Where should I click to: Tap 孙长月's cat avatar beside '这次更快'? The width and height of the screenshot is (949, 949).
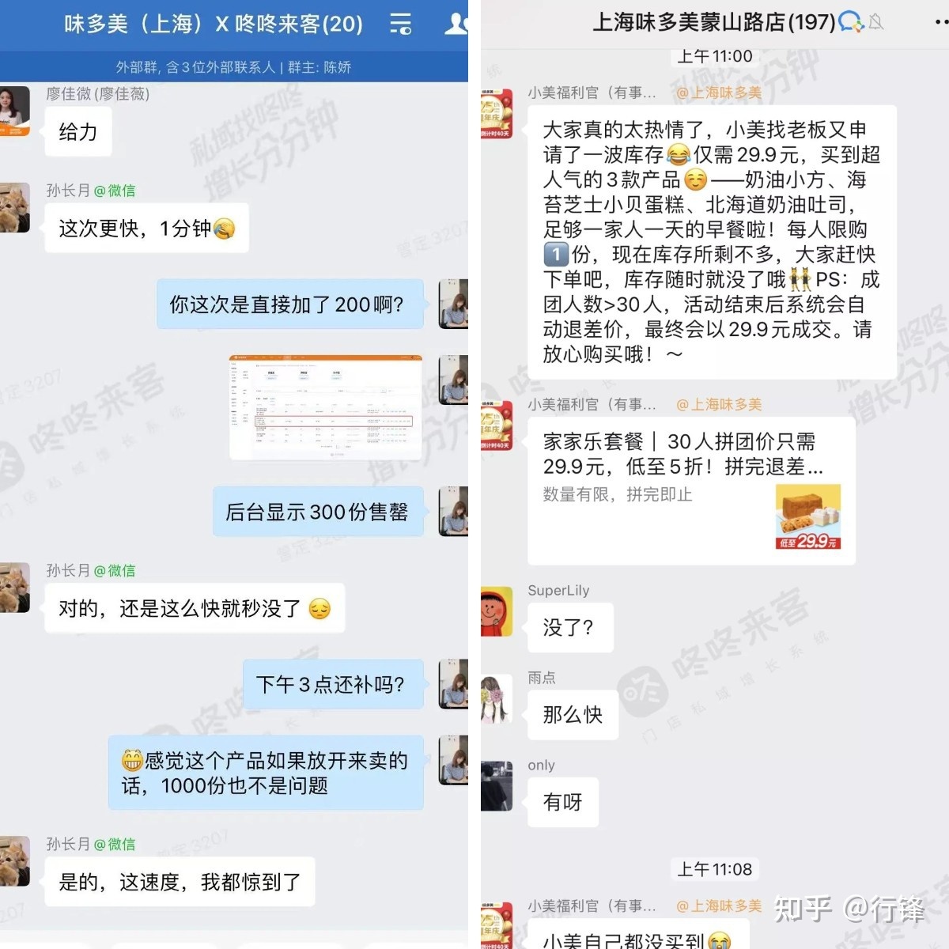click(x=14, y=207)
